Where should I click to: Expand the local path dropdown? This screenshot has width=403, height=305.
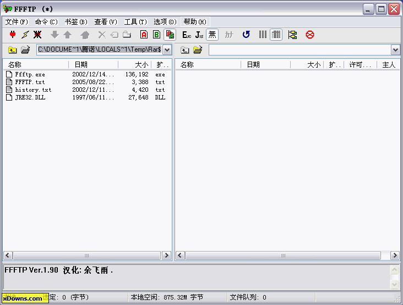(x=167, y=50)
